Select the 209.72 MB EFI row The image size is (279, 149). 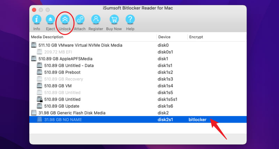point(138,52)
